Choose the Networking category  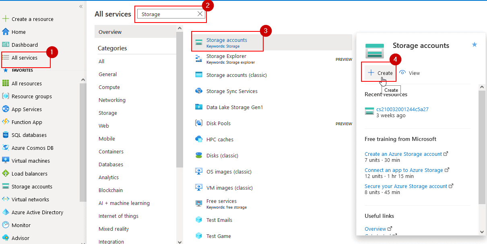point(112,100)
